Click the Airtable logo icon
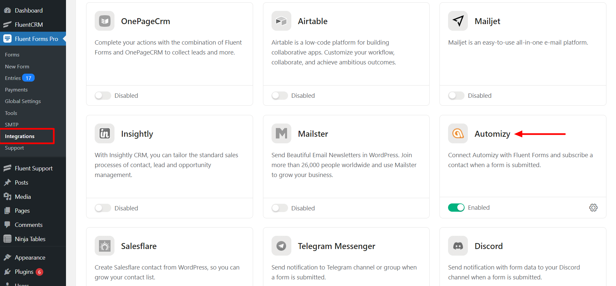 (x=281, y=21)
